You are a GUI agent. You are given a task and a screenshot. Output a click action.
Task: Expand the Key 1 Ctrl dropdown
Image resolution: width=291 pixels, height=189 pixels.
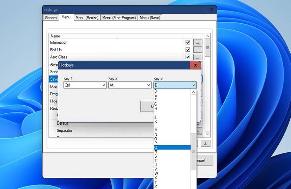[85, 85]
